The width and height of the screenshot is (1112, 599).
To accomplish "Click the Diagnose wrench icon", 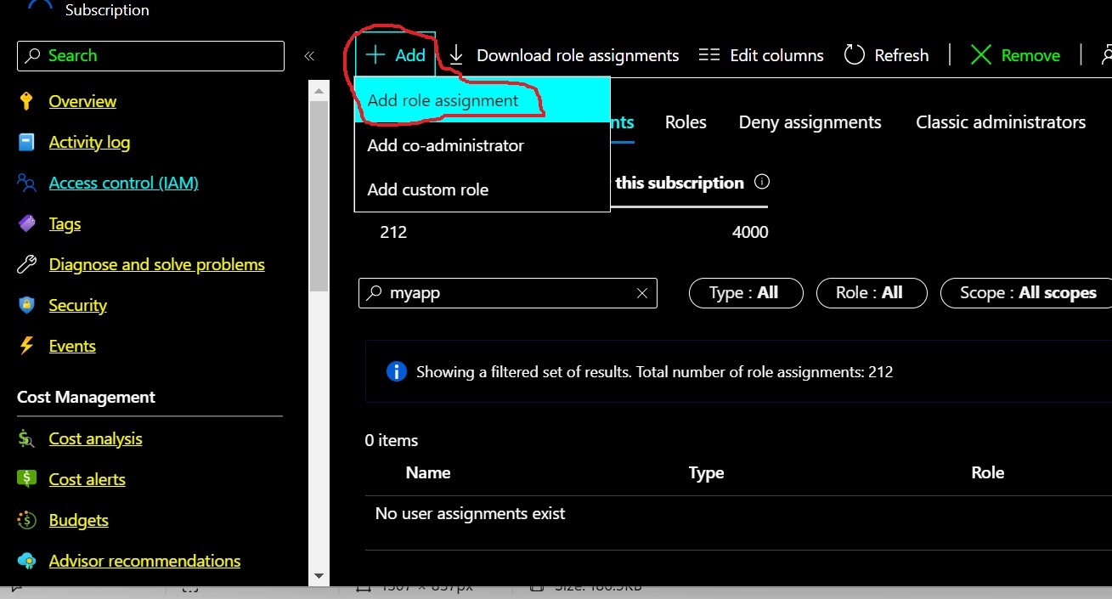I will [x=26, y=264].
